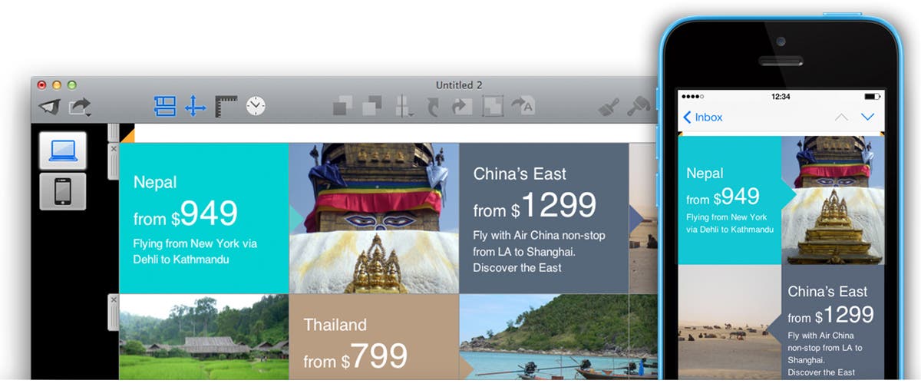Viewport: 921px width, 387px height.
Task: Close the first row using x
Action: point(114,147)
